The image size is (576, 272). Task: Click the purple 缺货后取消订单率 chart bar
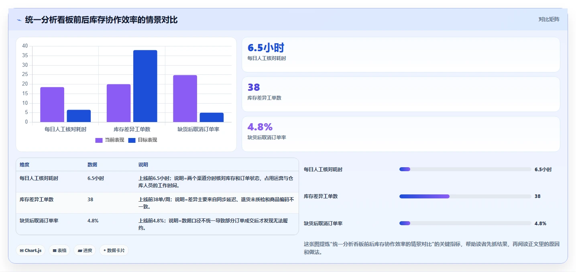pos(185,98)
